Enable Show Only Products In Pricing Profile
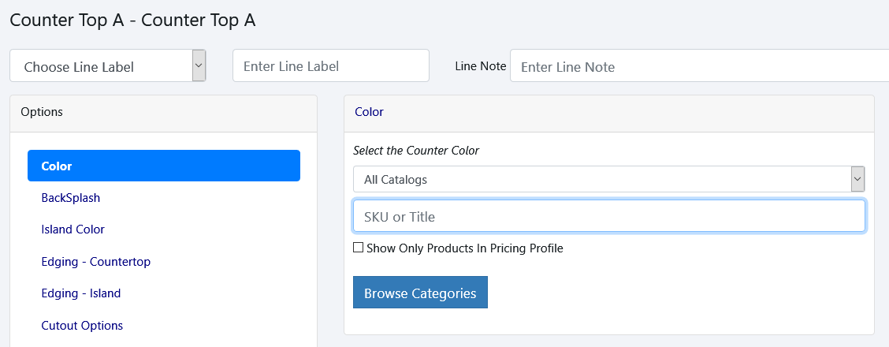889x347 pixels. pyautogui.click(x=359, y=248)
